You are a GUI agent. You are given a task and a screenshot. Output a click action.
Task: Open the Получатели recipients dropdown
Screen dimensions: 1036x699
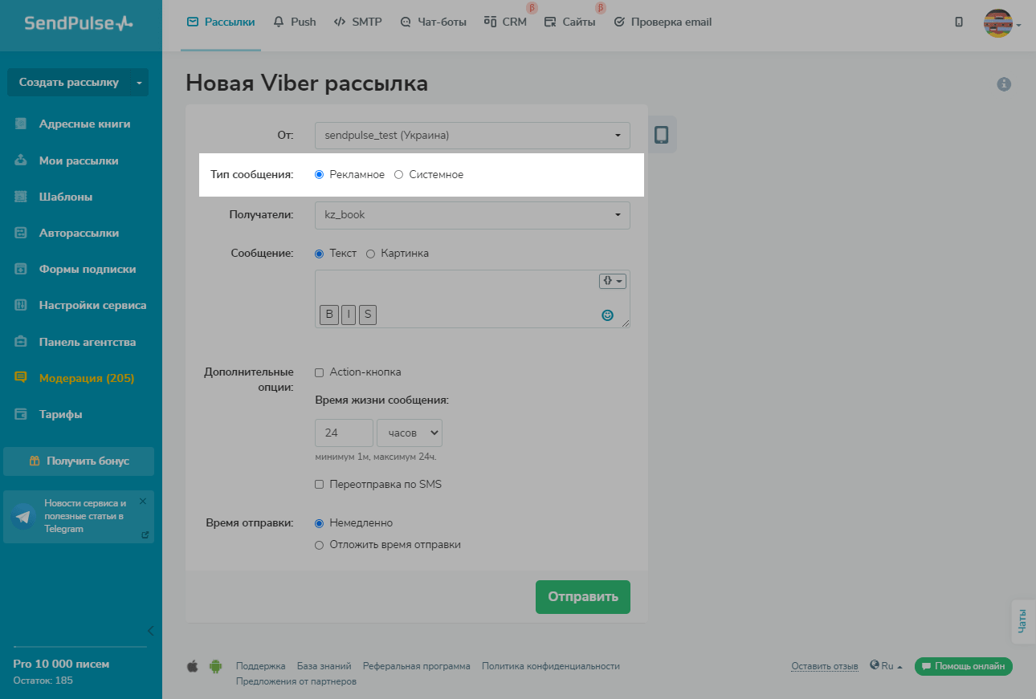(x=472, y=215)
